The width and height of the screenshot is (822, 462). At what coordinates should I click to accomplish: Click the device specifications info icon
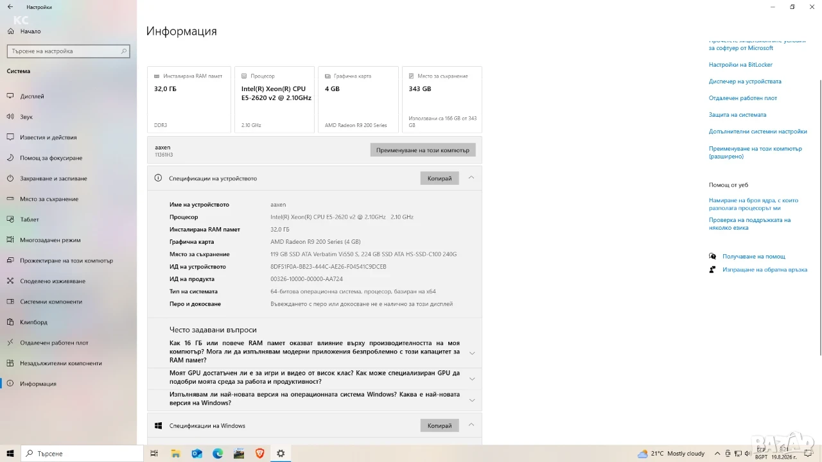[158, 178]
